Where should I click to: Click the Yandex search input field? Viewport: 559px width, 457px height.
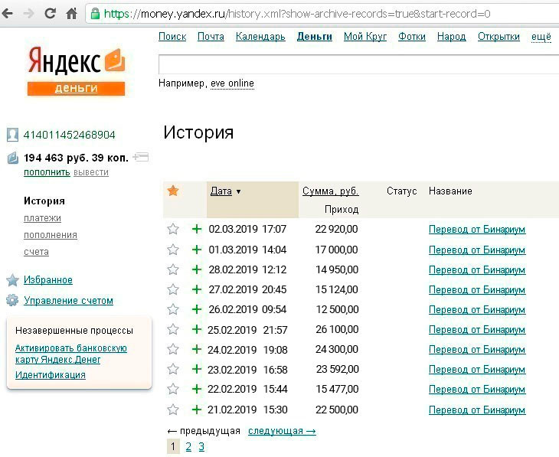click(x=358, y=64)
